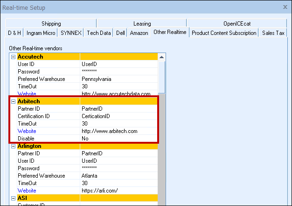Select Accutech Preferred Warehouse value Pennsylvania
292x206 pixels.
tap(119, 79)
